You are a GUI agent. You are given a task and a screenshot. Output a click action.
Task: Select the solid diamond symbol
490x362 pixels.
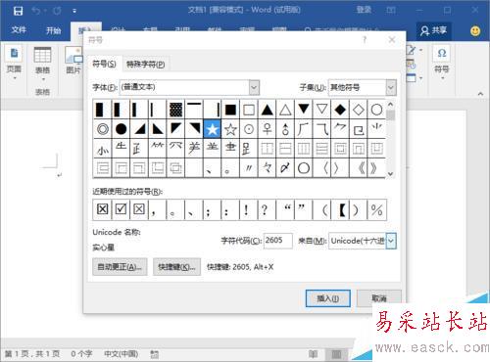[x=340, y=110]
